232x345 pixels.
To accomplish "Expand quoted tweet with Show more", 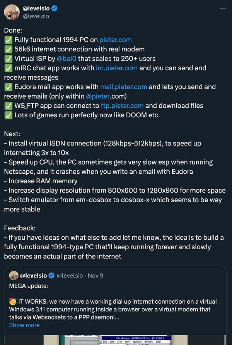I will point(24,325).
